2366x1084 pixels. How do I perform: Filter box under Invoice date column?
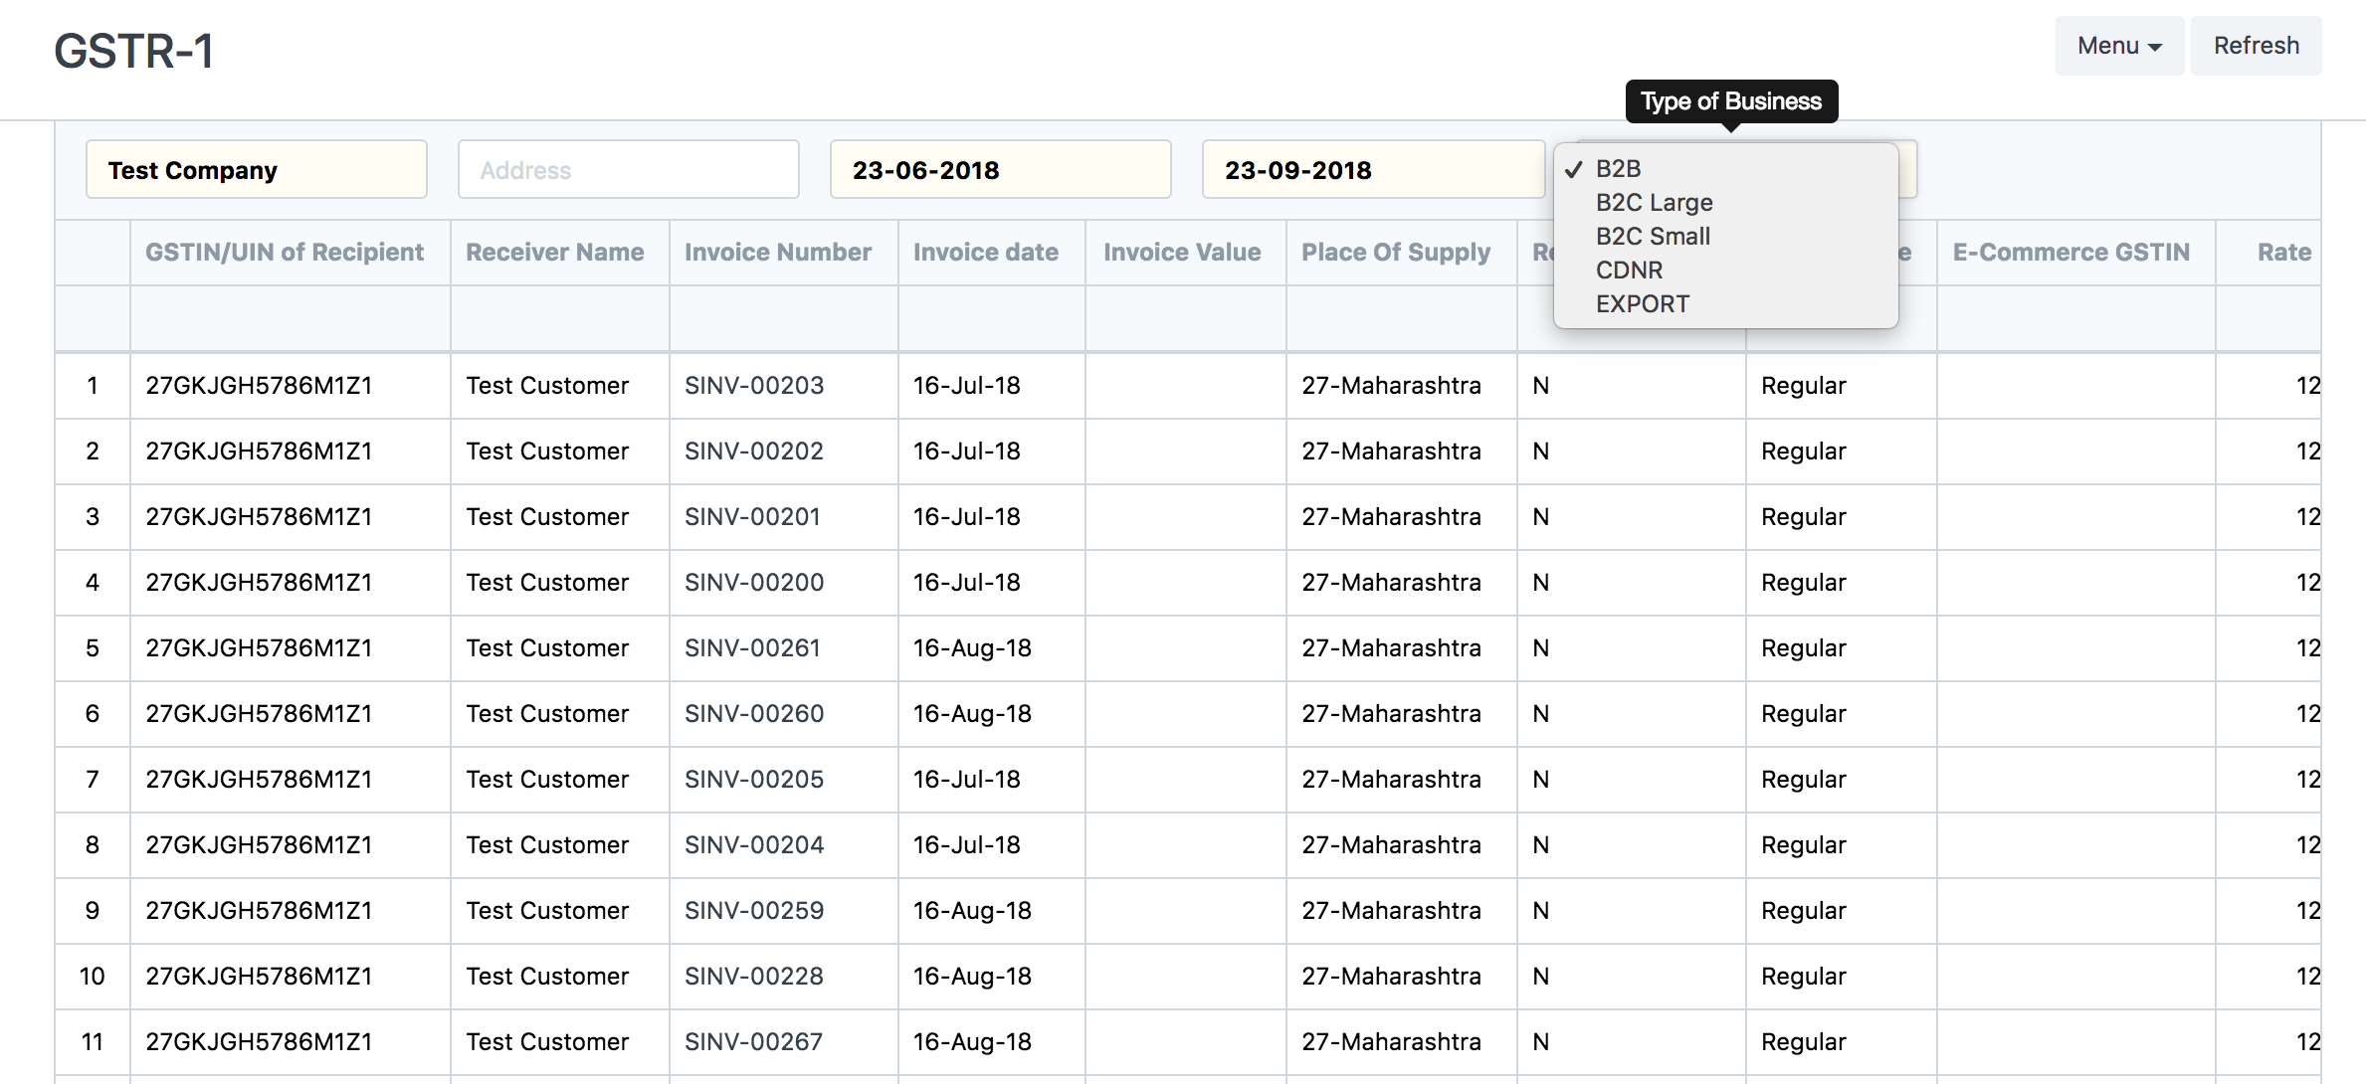click(x=992, y=319)
